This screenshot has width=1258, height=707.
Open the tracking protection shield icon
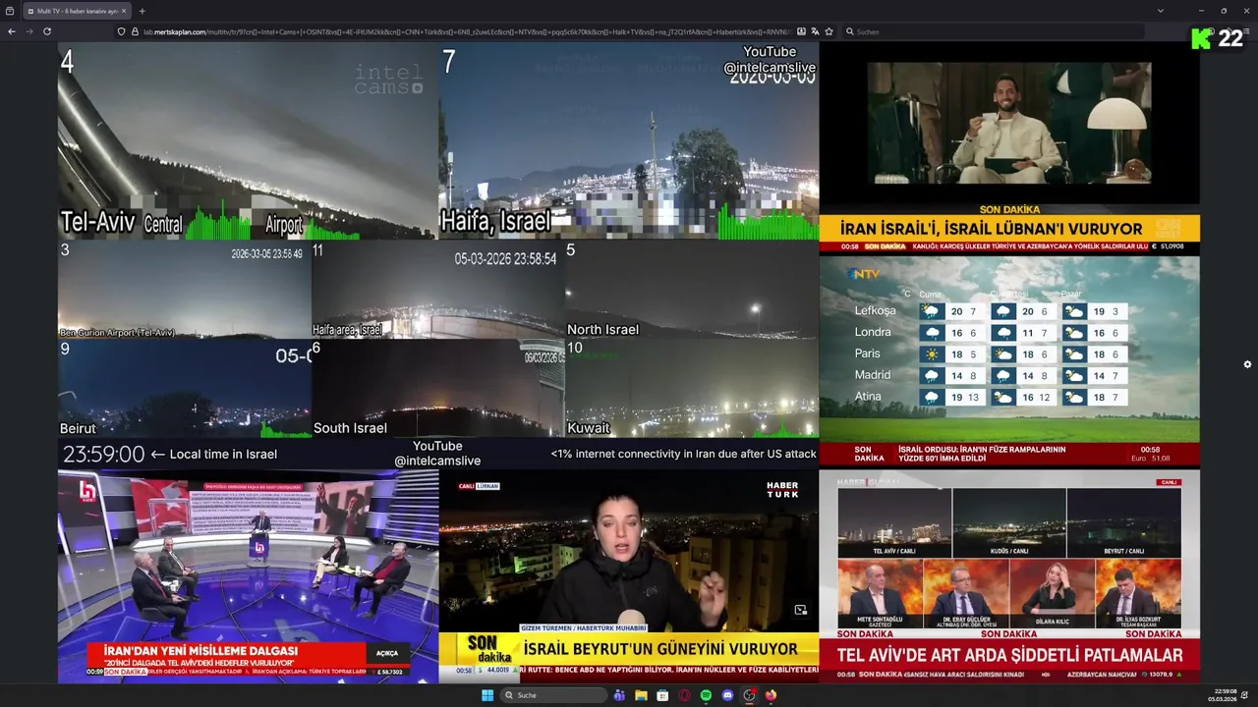tap(121, 31)
